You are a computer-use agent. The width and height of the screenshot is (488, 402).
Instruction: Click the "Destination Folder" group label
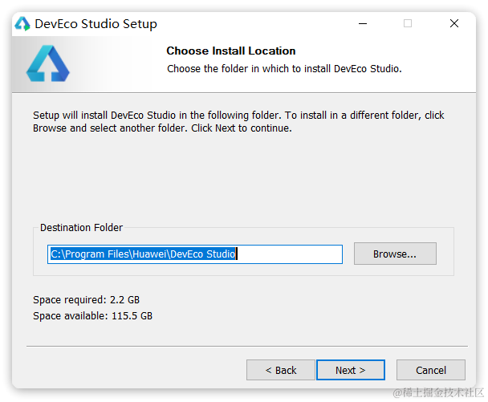point(81,227)
